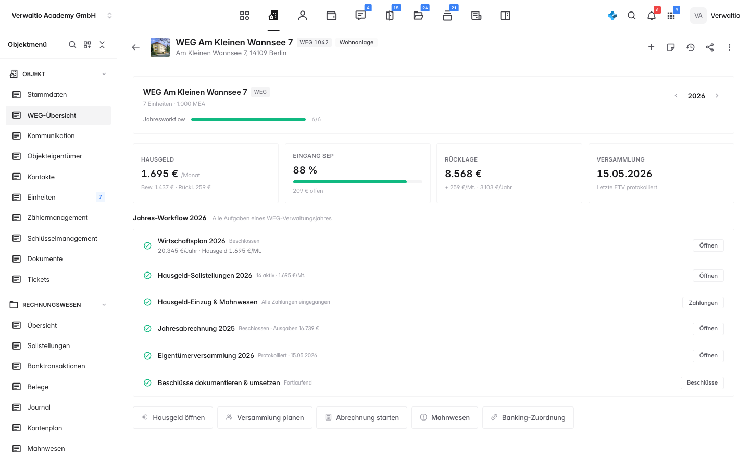
Task: Toggle the Eigentümerversammlung 2026 completed check
Action: click(147, 356)
